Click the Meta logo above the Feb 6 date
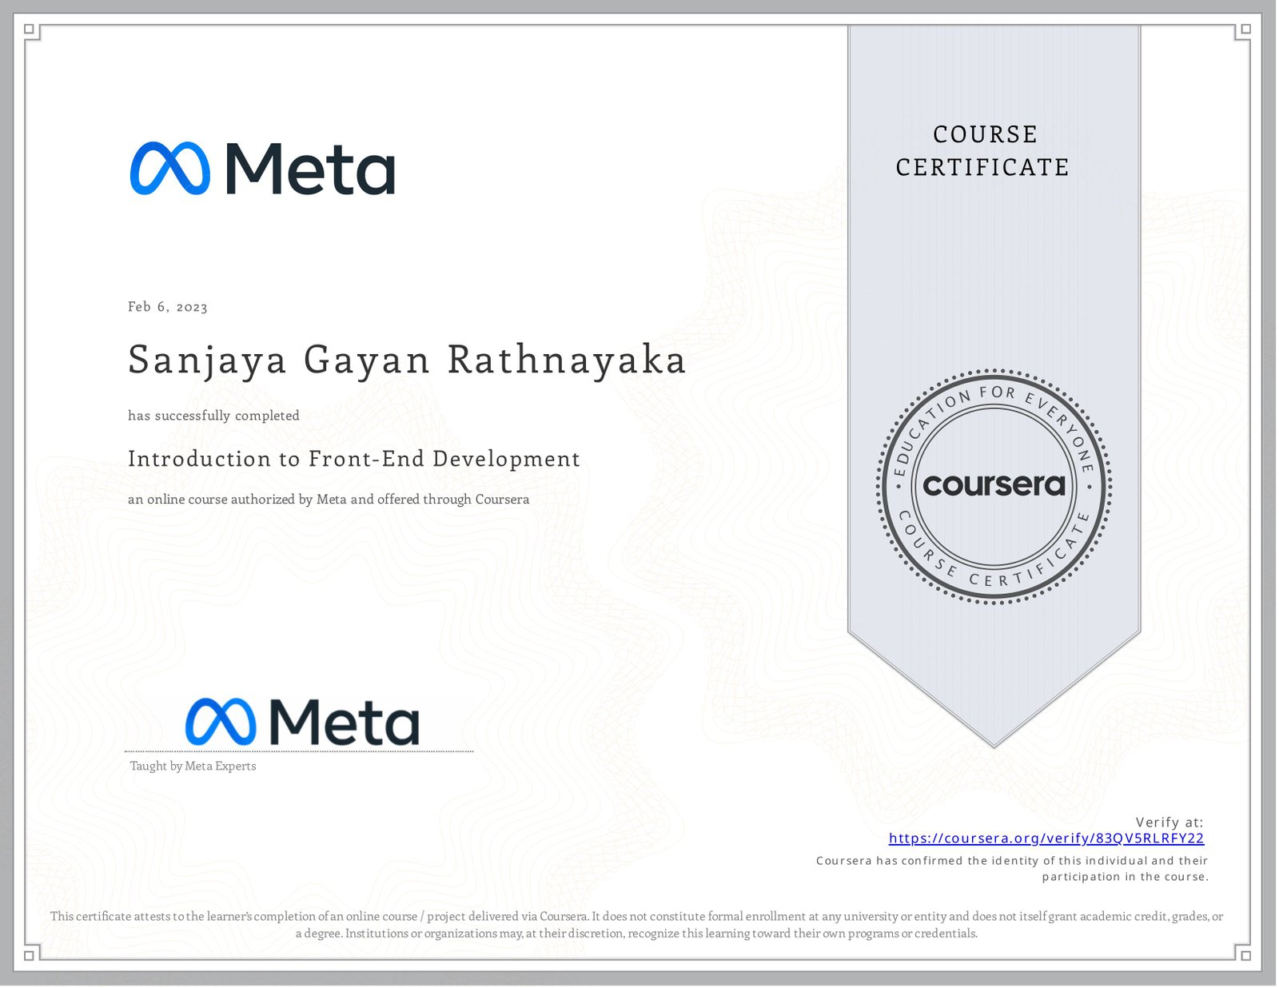1279x988 pixels. tap(262, 169)
